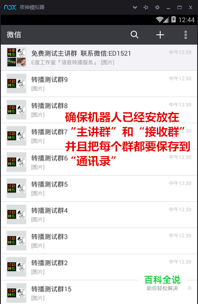Expand Nox title bar dropdown arrow
The width and height of the screenshot is (198, 304).
coord(135,7)
